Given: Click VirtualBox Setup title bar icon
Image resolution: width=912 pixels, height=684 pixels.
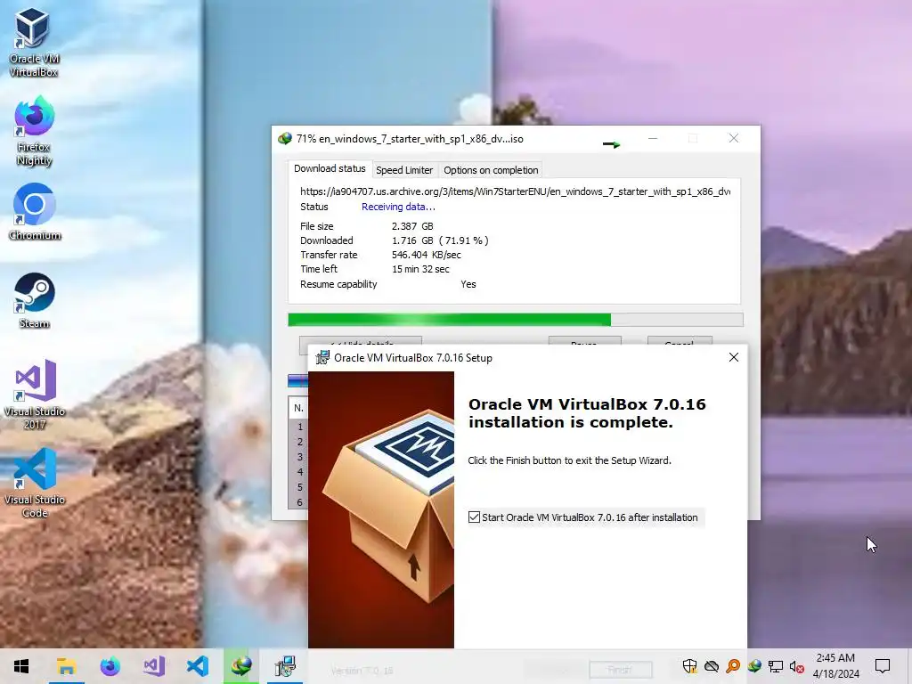Looking at the screenshot, I should pos(322,357).
